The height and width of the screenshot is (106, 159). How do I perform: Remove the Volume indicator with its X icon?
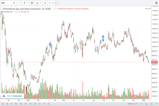(19, 12)
